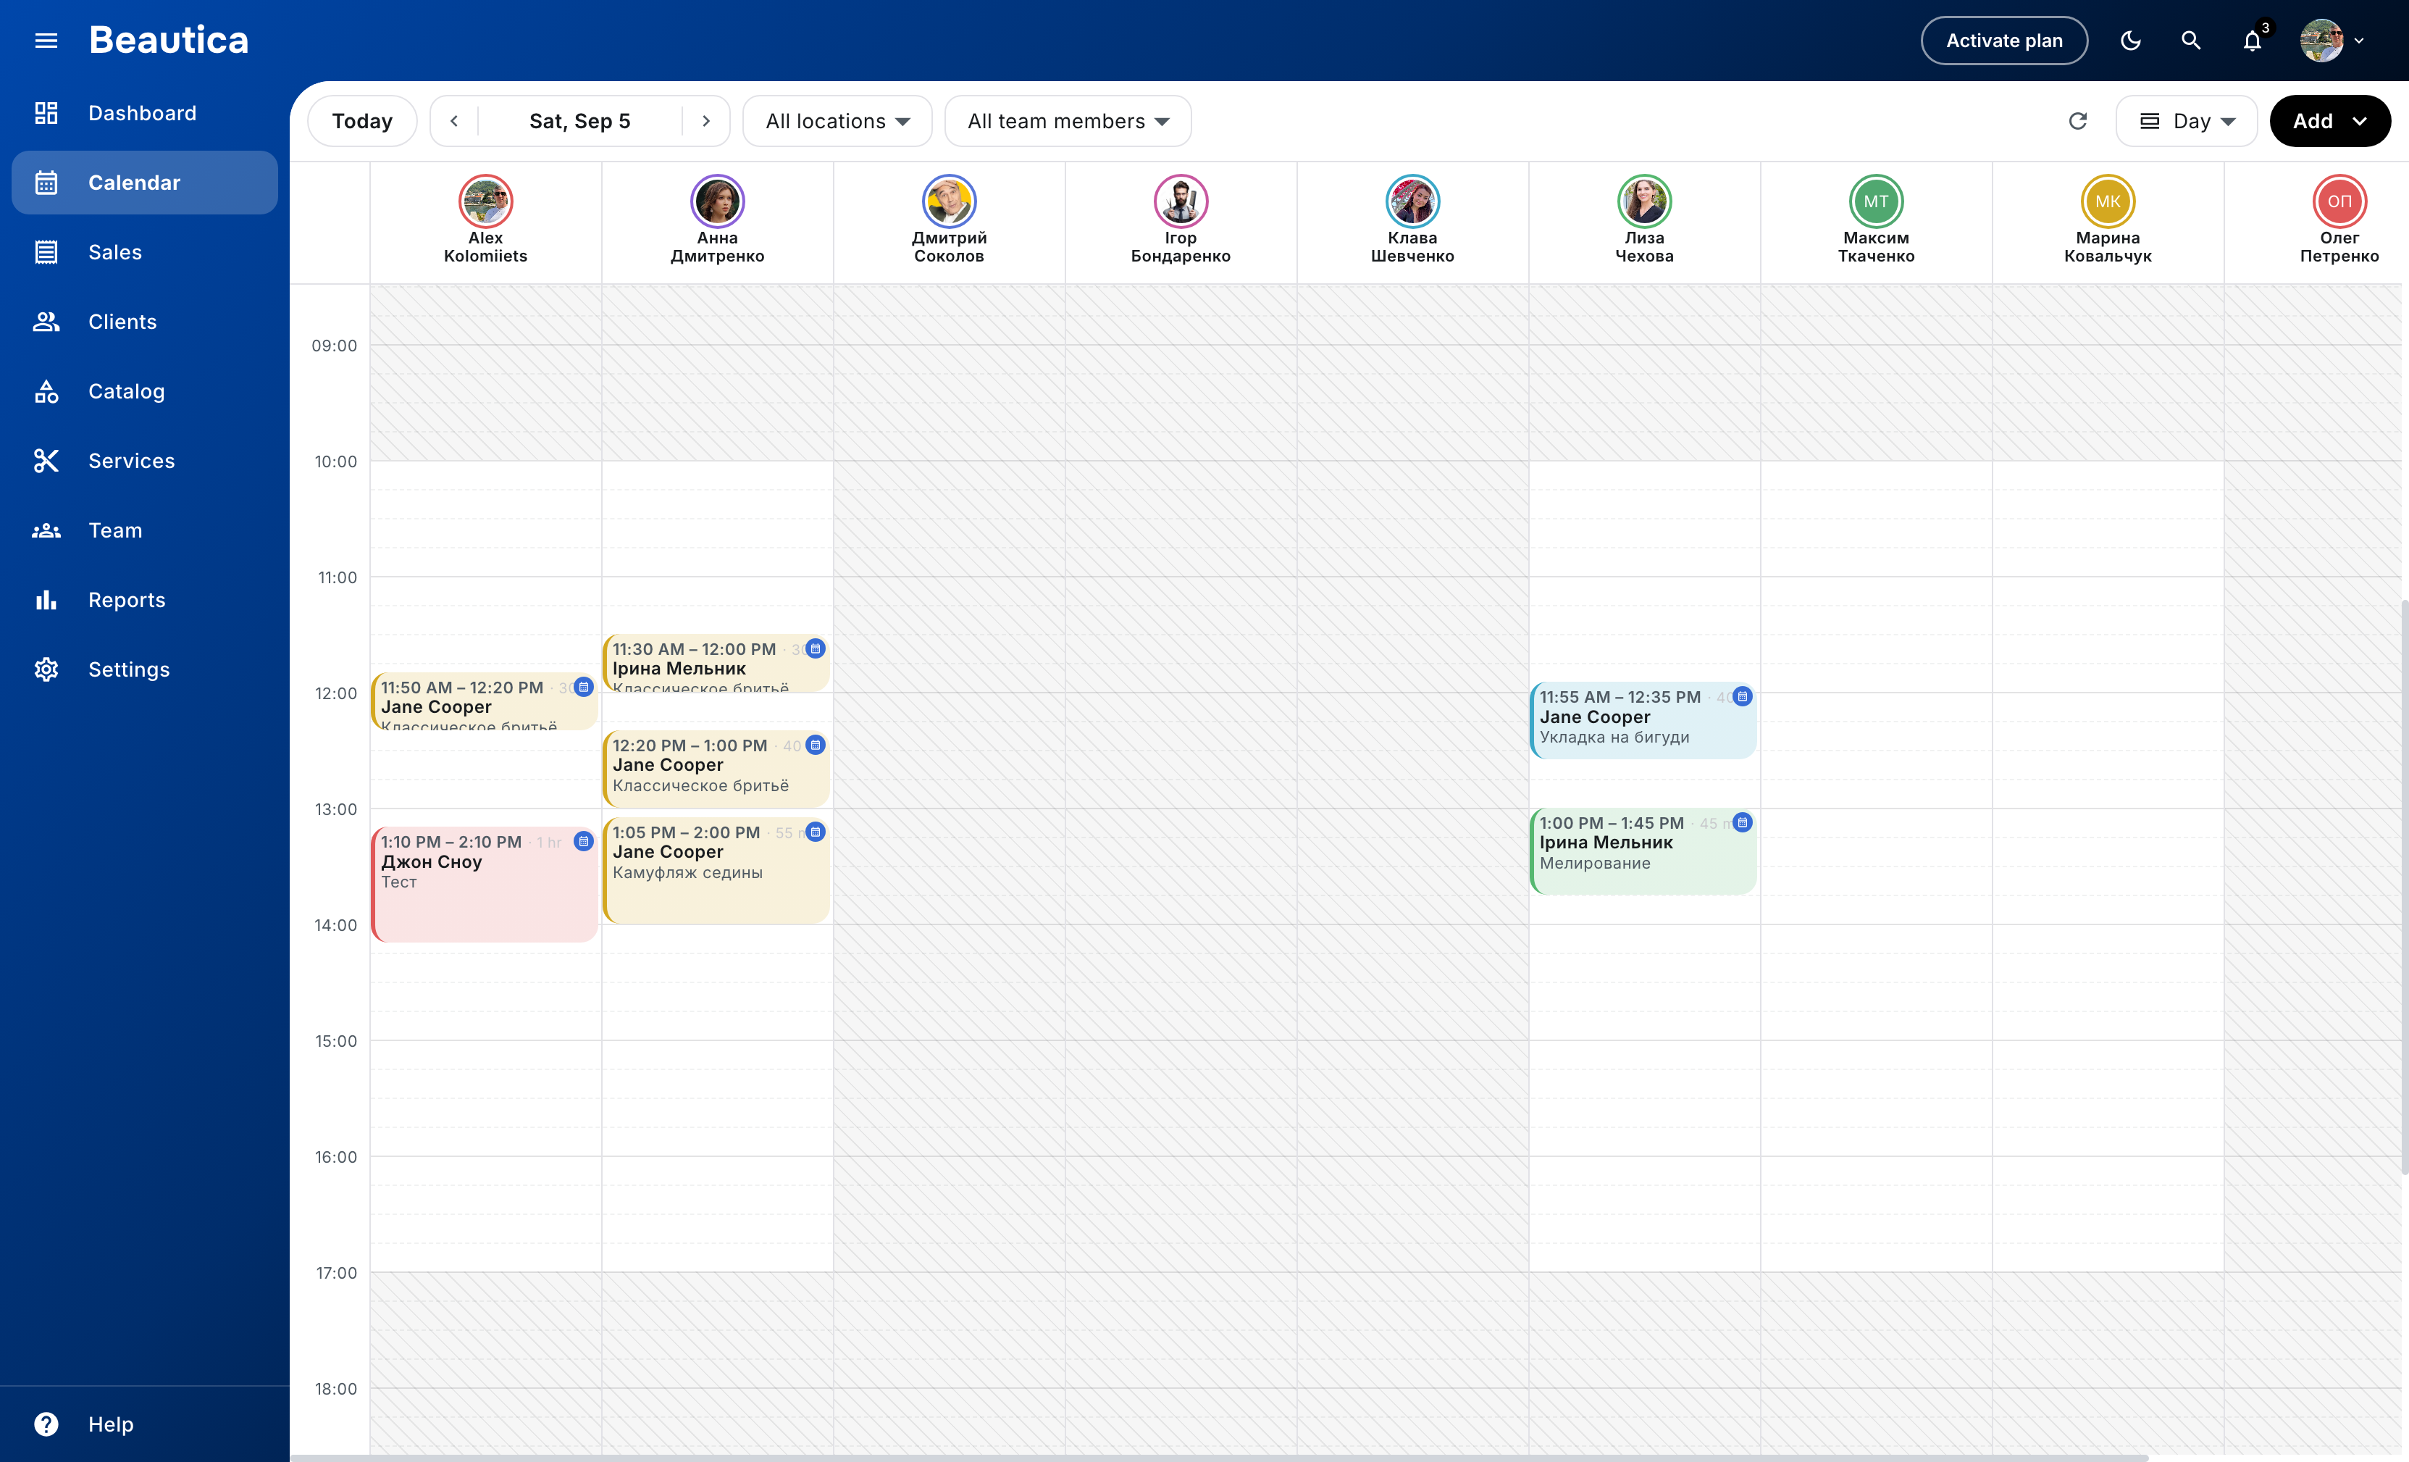2409x1462 pixels.
Task: Click badge icon on 11:30 AM appointment
Action: click(x=816, y=648)
